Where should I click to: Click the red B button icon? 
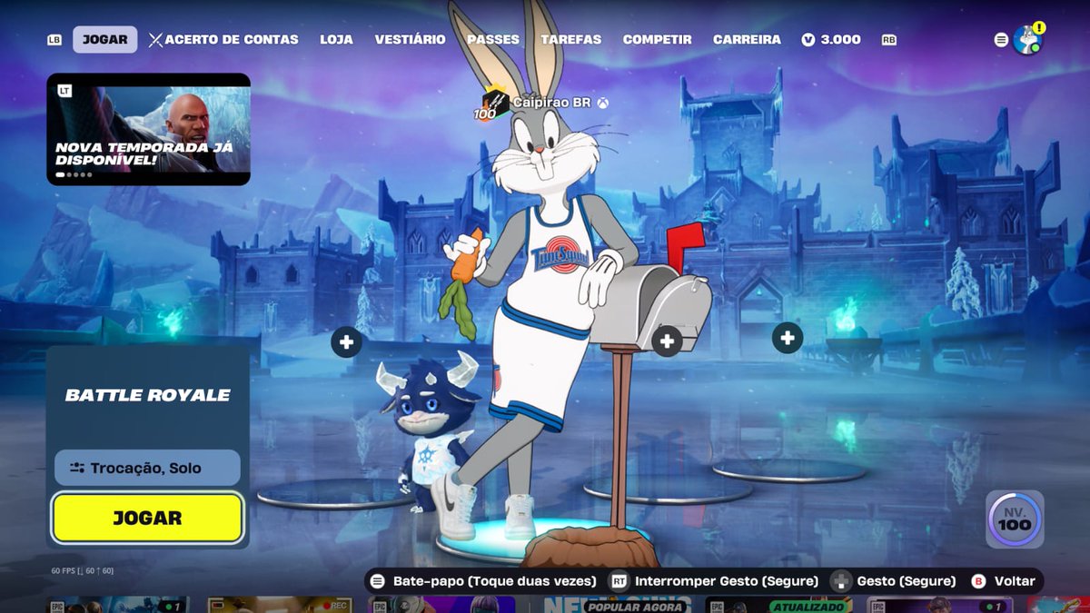pos(978,581)
